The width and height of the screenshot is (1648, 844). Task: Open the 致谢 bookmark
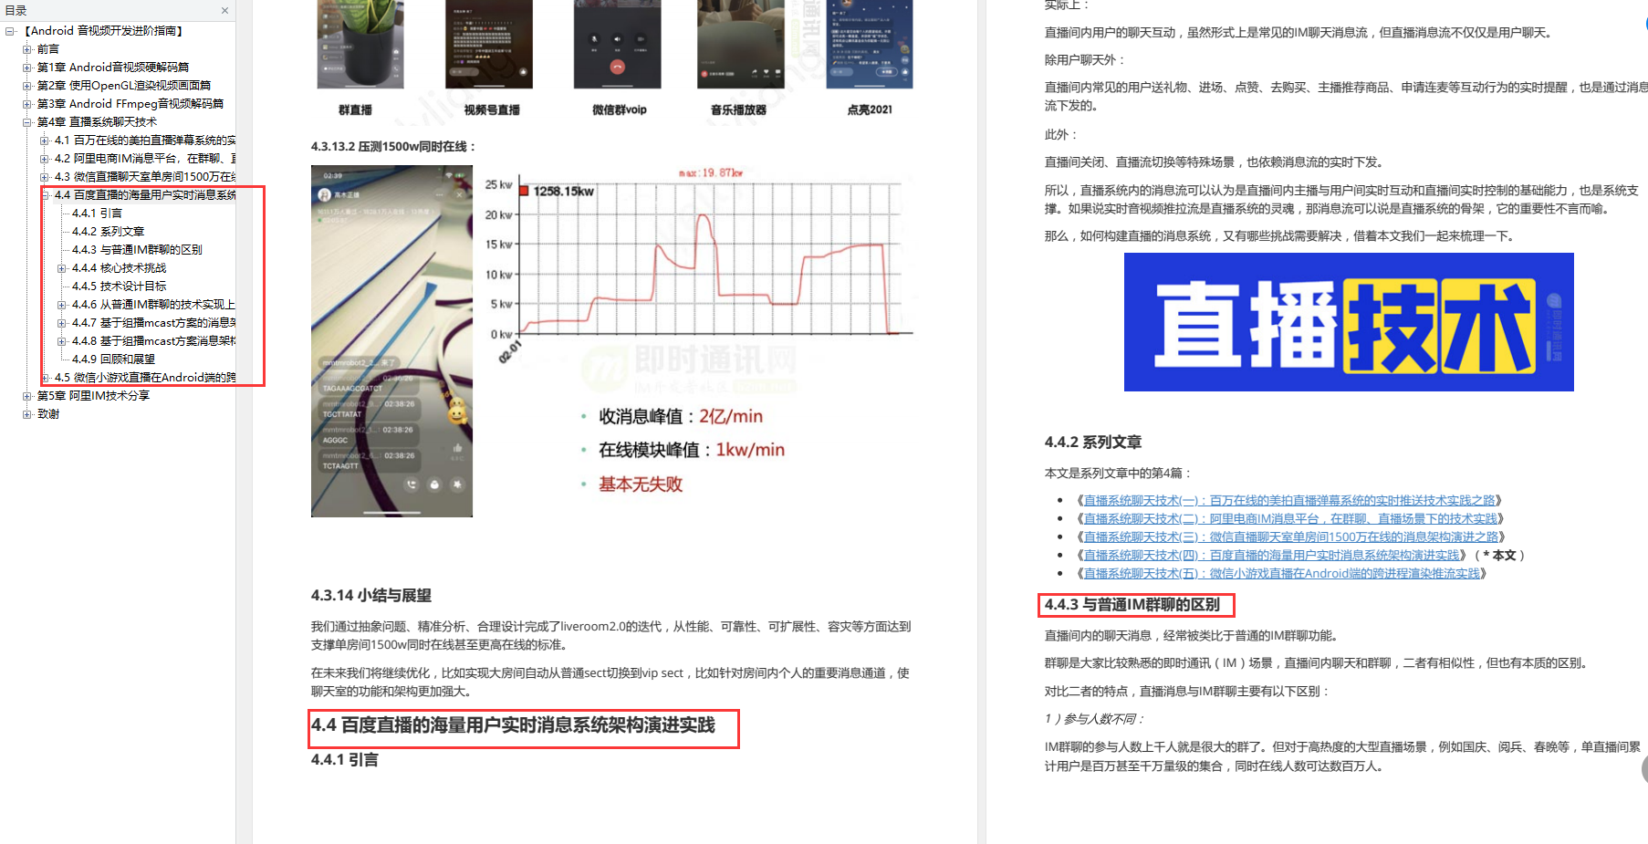[48, 414]
